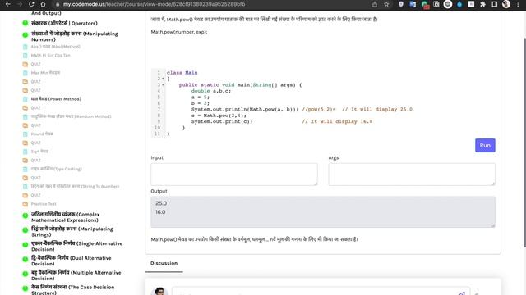Go forward with the browser arrow
The height and width of the screenshot is (295, 526).
tap(20, 4)
